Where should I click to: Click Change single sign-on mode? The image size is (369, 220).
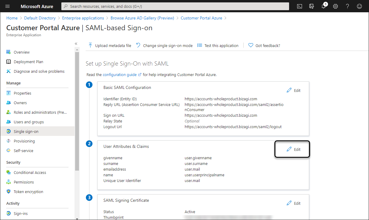coord(164,45)
